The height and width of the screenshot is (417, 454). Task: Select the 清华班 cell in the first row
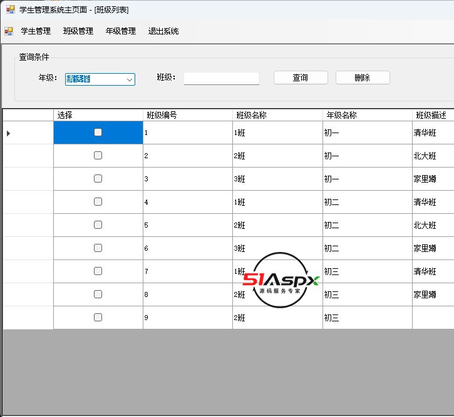tap(432, 133)
